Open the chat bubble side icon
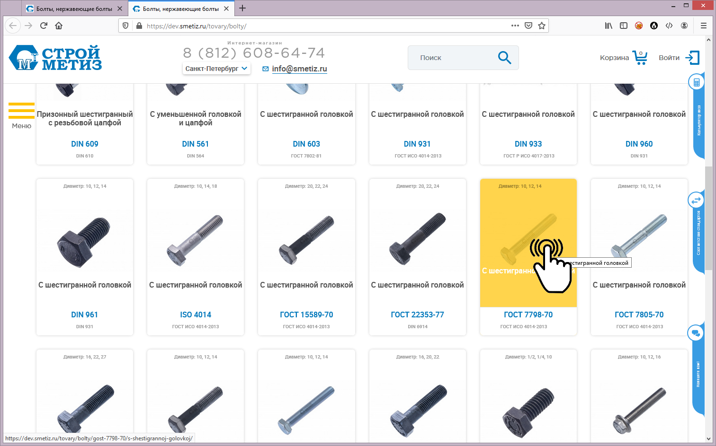The height and width of the screenshot is (446, 716). point(695,333)
